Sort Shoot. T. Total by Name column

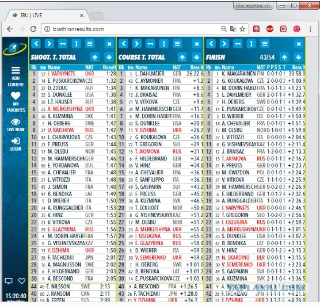pos(54,67)
